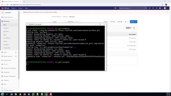171x96 pixels.
Task: Expand the Groups menu
Action: [x=21, y=8]
